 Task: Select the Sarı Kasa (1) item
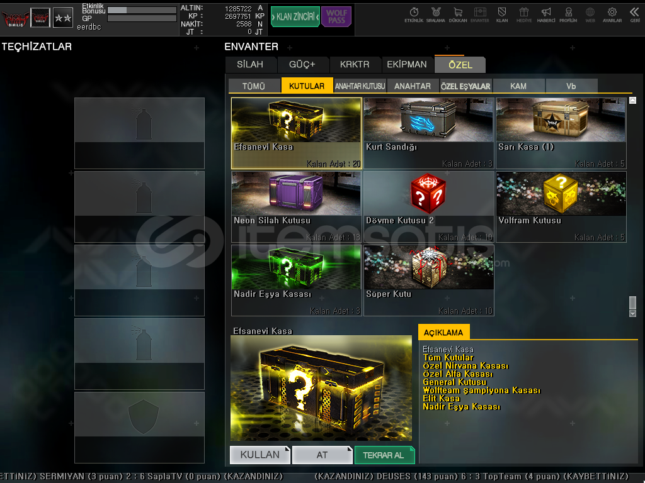pyautogui.click(x=561, y=133)
